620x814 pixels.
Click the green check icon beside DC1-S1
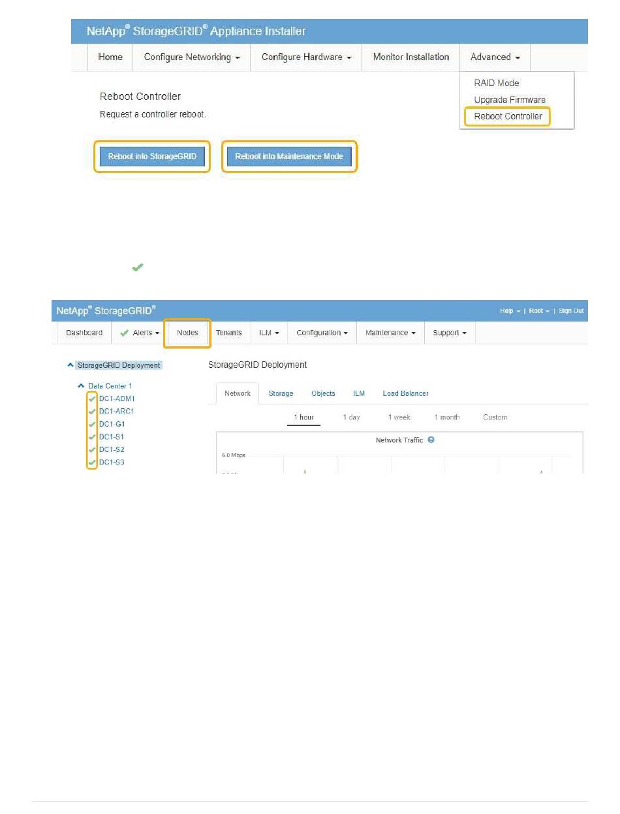tap(92, 437)
